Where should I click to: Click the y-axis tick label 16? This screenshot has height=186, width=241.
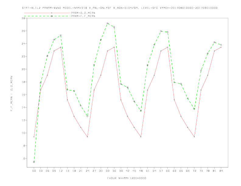pos(23,95)
